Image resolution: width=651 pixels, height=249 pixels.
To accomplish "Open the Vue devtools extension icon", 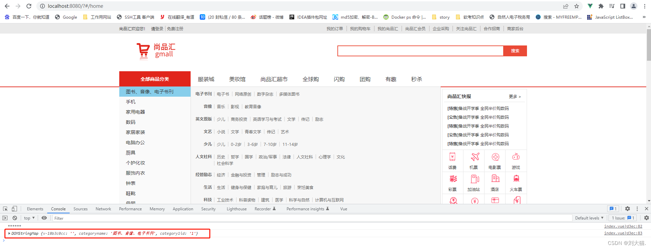I will pos(590,6).
